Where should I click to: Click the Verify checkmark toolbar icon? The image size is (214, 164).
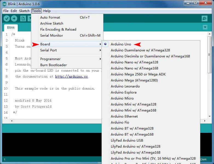(7, 18)
